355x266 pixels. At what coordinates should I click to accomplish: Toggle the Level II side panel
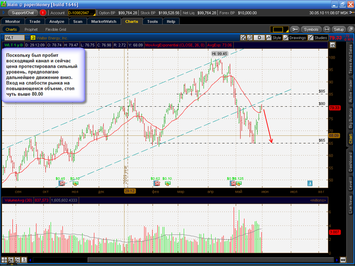pyautogui.click(x=350, y=183)
